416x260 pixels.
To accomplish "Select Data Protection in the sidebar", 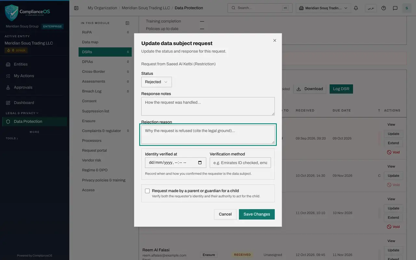I will click(34, 122).
